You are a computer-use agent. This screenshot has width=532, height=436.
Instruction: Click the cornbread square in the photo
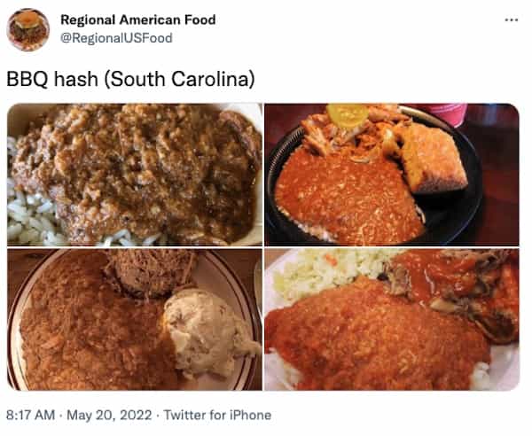433,158
